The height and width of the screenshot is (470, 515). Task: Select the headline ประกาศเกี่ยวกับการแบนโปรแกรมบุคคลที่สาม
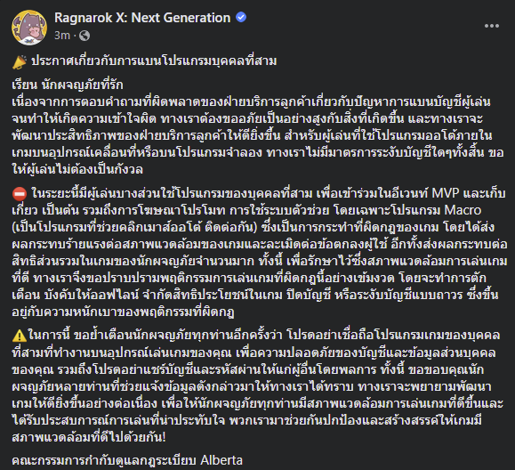coord(154,61)
